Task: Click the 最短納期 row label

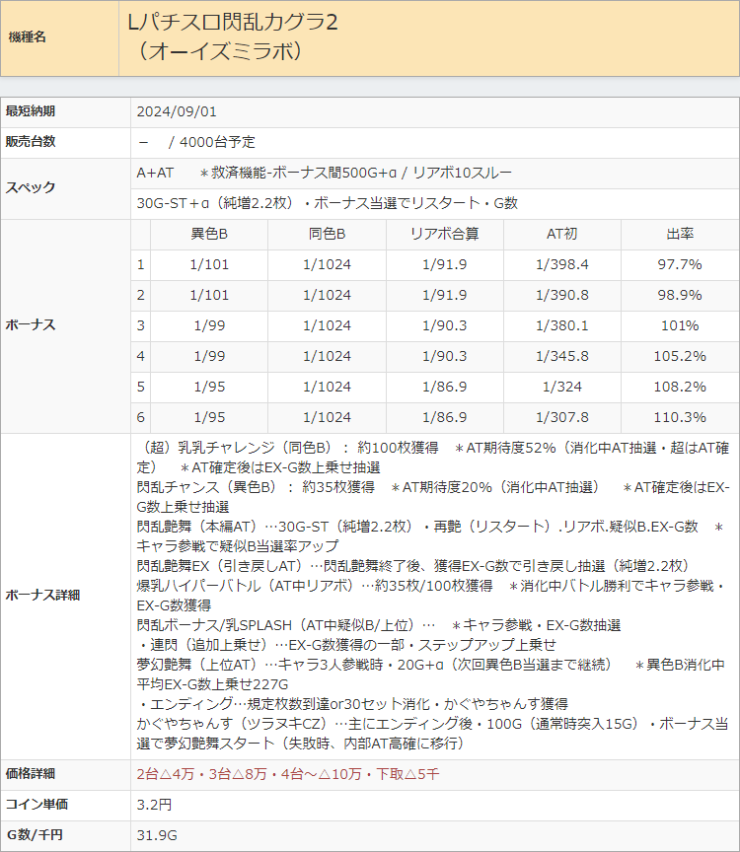Action: pyautogui.click(x=31, y=111)
